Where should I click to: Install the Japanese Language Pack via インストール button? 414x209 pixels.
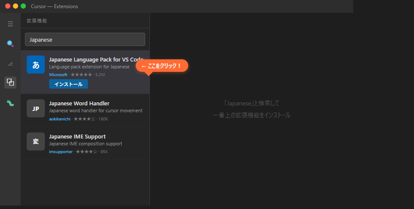[68, 84]
